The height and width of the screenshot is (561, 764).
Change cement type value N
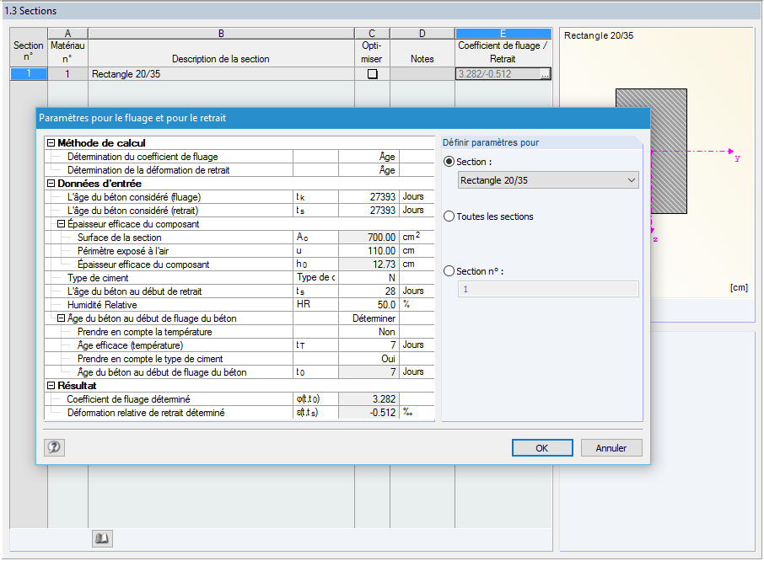tap(369, 278)
